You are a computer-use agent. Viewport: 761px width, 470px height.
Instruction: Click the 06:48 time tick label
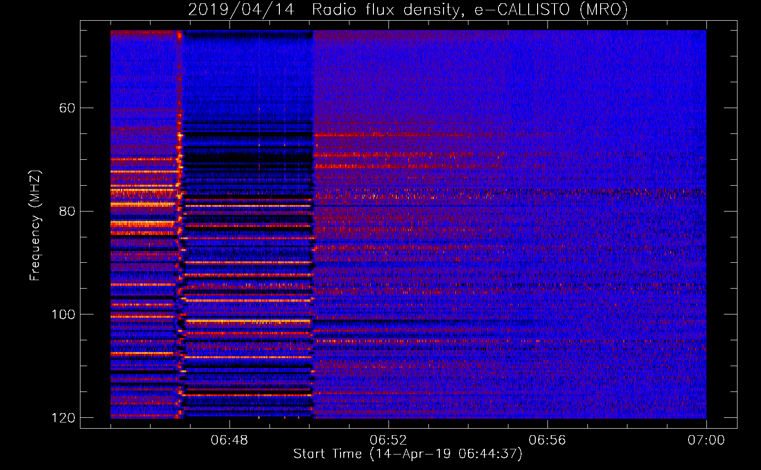(230, 440)
